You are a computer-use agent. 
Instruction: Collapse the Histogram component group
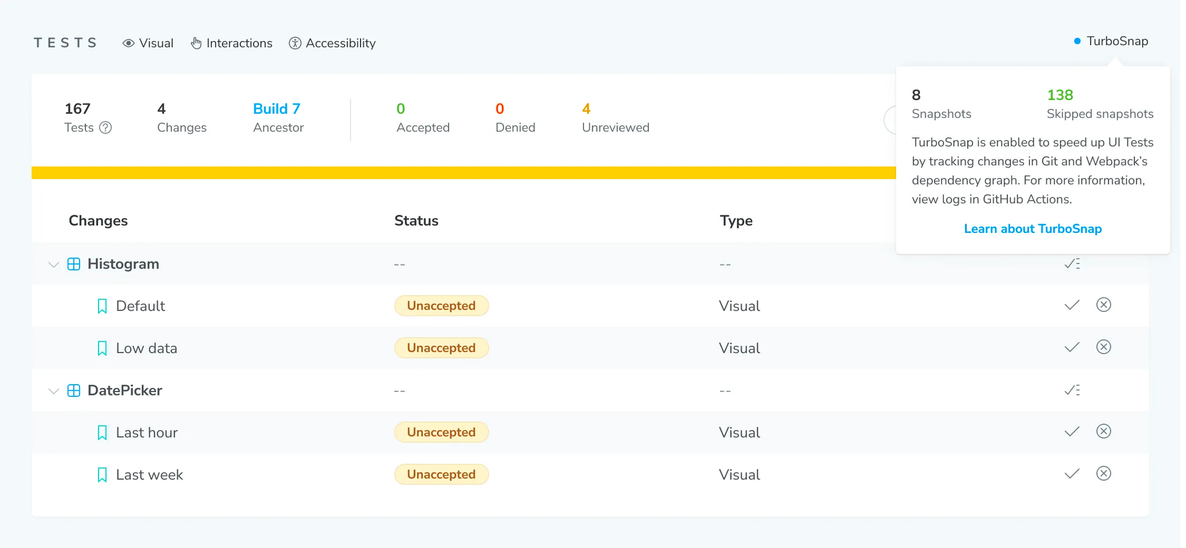click(x=53, y=265)
